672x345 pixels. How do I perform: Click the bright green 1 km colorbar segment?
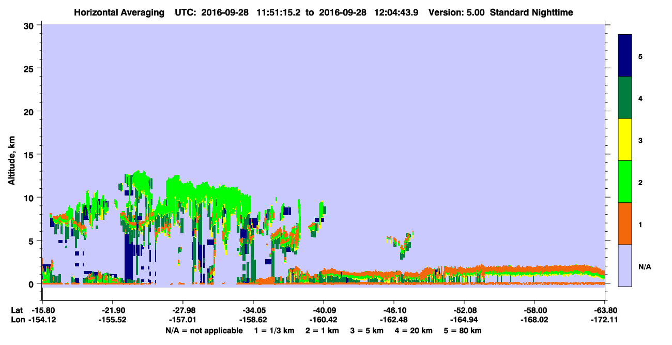(x=625, y=182)
